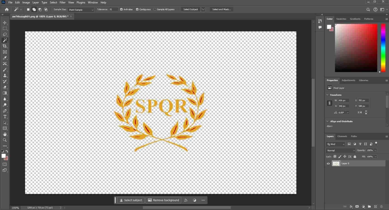
Task: Open the Filter menu
Action: click(62, 3)
